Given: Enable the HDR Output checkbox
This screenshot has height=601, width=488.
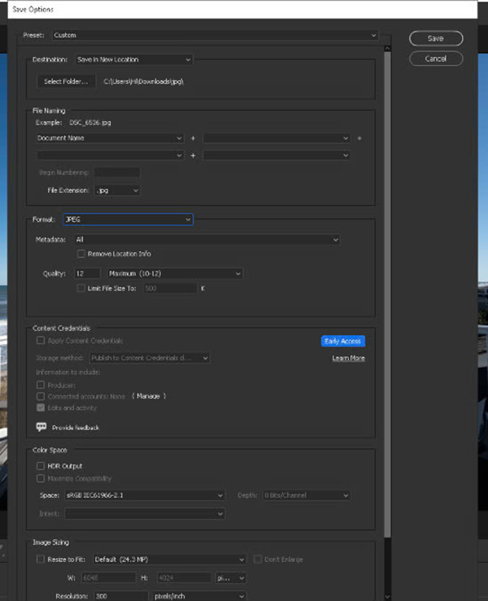Looking at the screenshot, I should (x=41, y=466).
